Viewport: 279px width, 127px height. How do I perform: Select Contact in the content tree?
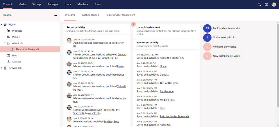click(x=17, y=62)
